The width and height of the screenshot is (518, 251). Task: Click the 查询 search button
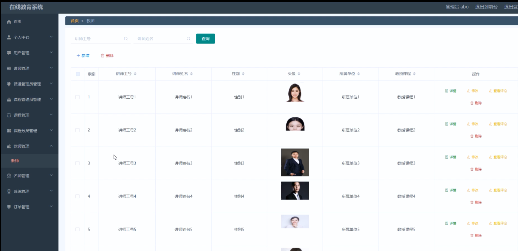206,39
